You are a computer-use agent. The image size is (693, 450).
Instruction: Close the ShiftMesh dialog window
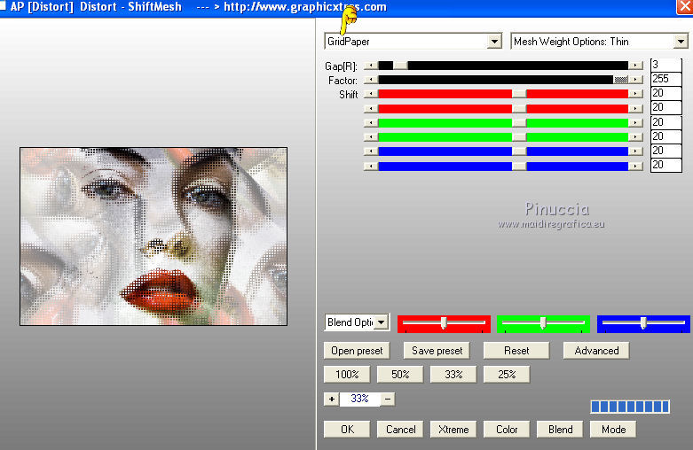(x=685, y=7)
